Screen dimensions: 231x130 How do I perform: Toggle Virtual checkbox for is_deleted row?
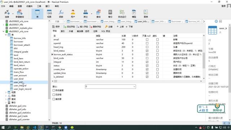[157, 77]
